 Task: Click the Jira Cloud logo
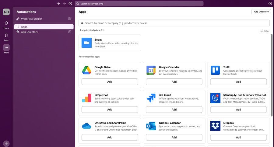coord(151,98)
